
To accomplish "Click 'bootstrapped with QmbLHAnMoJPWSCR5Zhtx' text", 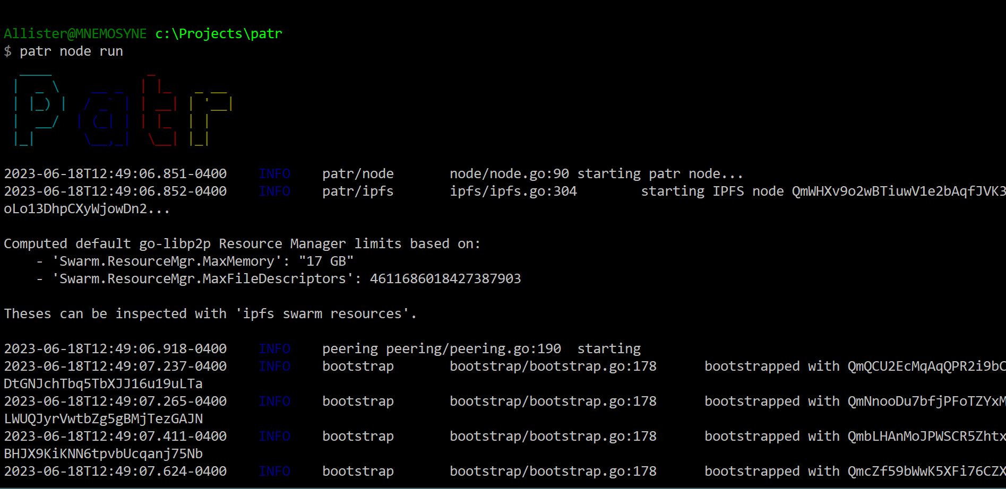I will point(855,436).
